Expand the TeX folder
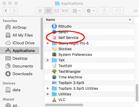The height and width of the screenshot is (107, 139). pyautogui.click(x=48, y=60)
